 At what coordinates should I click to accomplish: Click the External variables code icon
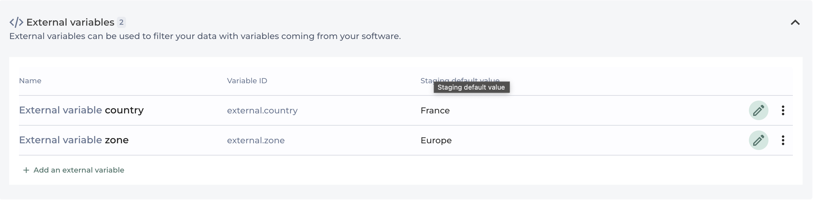click(16, 22)
